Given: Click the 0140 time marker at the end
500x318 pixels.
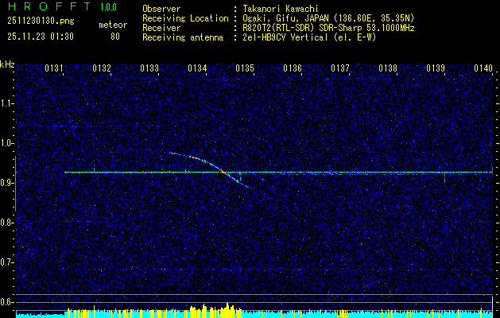Looking at the screenshot, I should click(483, 68).
